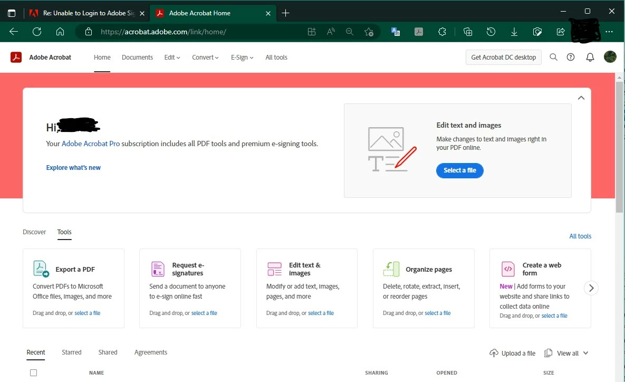625x382 pixels.
Task: Click the browser address bar URL
Action: click(164, 32)
